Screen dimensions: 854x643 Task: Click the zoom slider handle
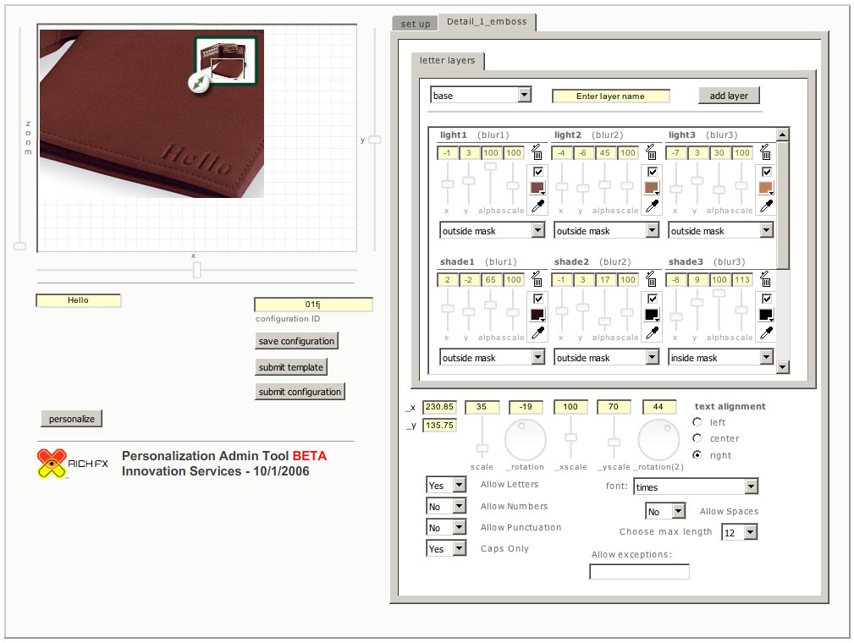[x=20, y=246]
